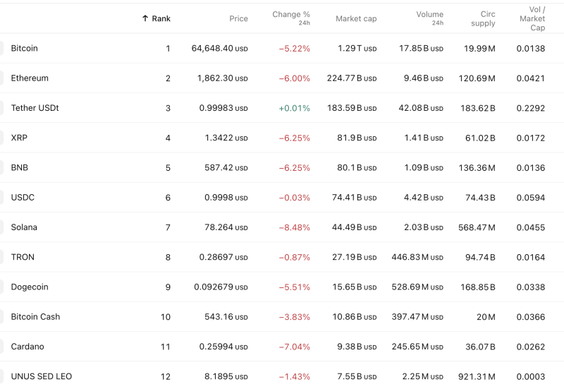Select Bitcoin market cap 1.29 T USD
This screenshot has width=564, height=389.
pos(357,48)
